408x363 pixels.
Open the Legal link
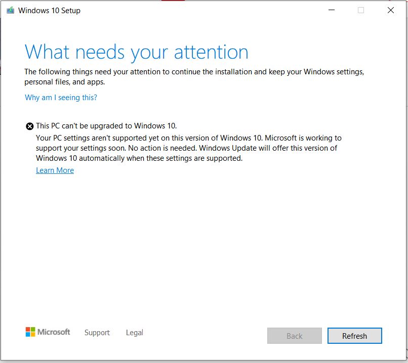[x=135, y=333]
